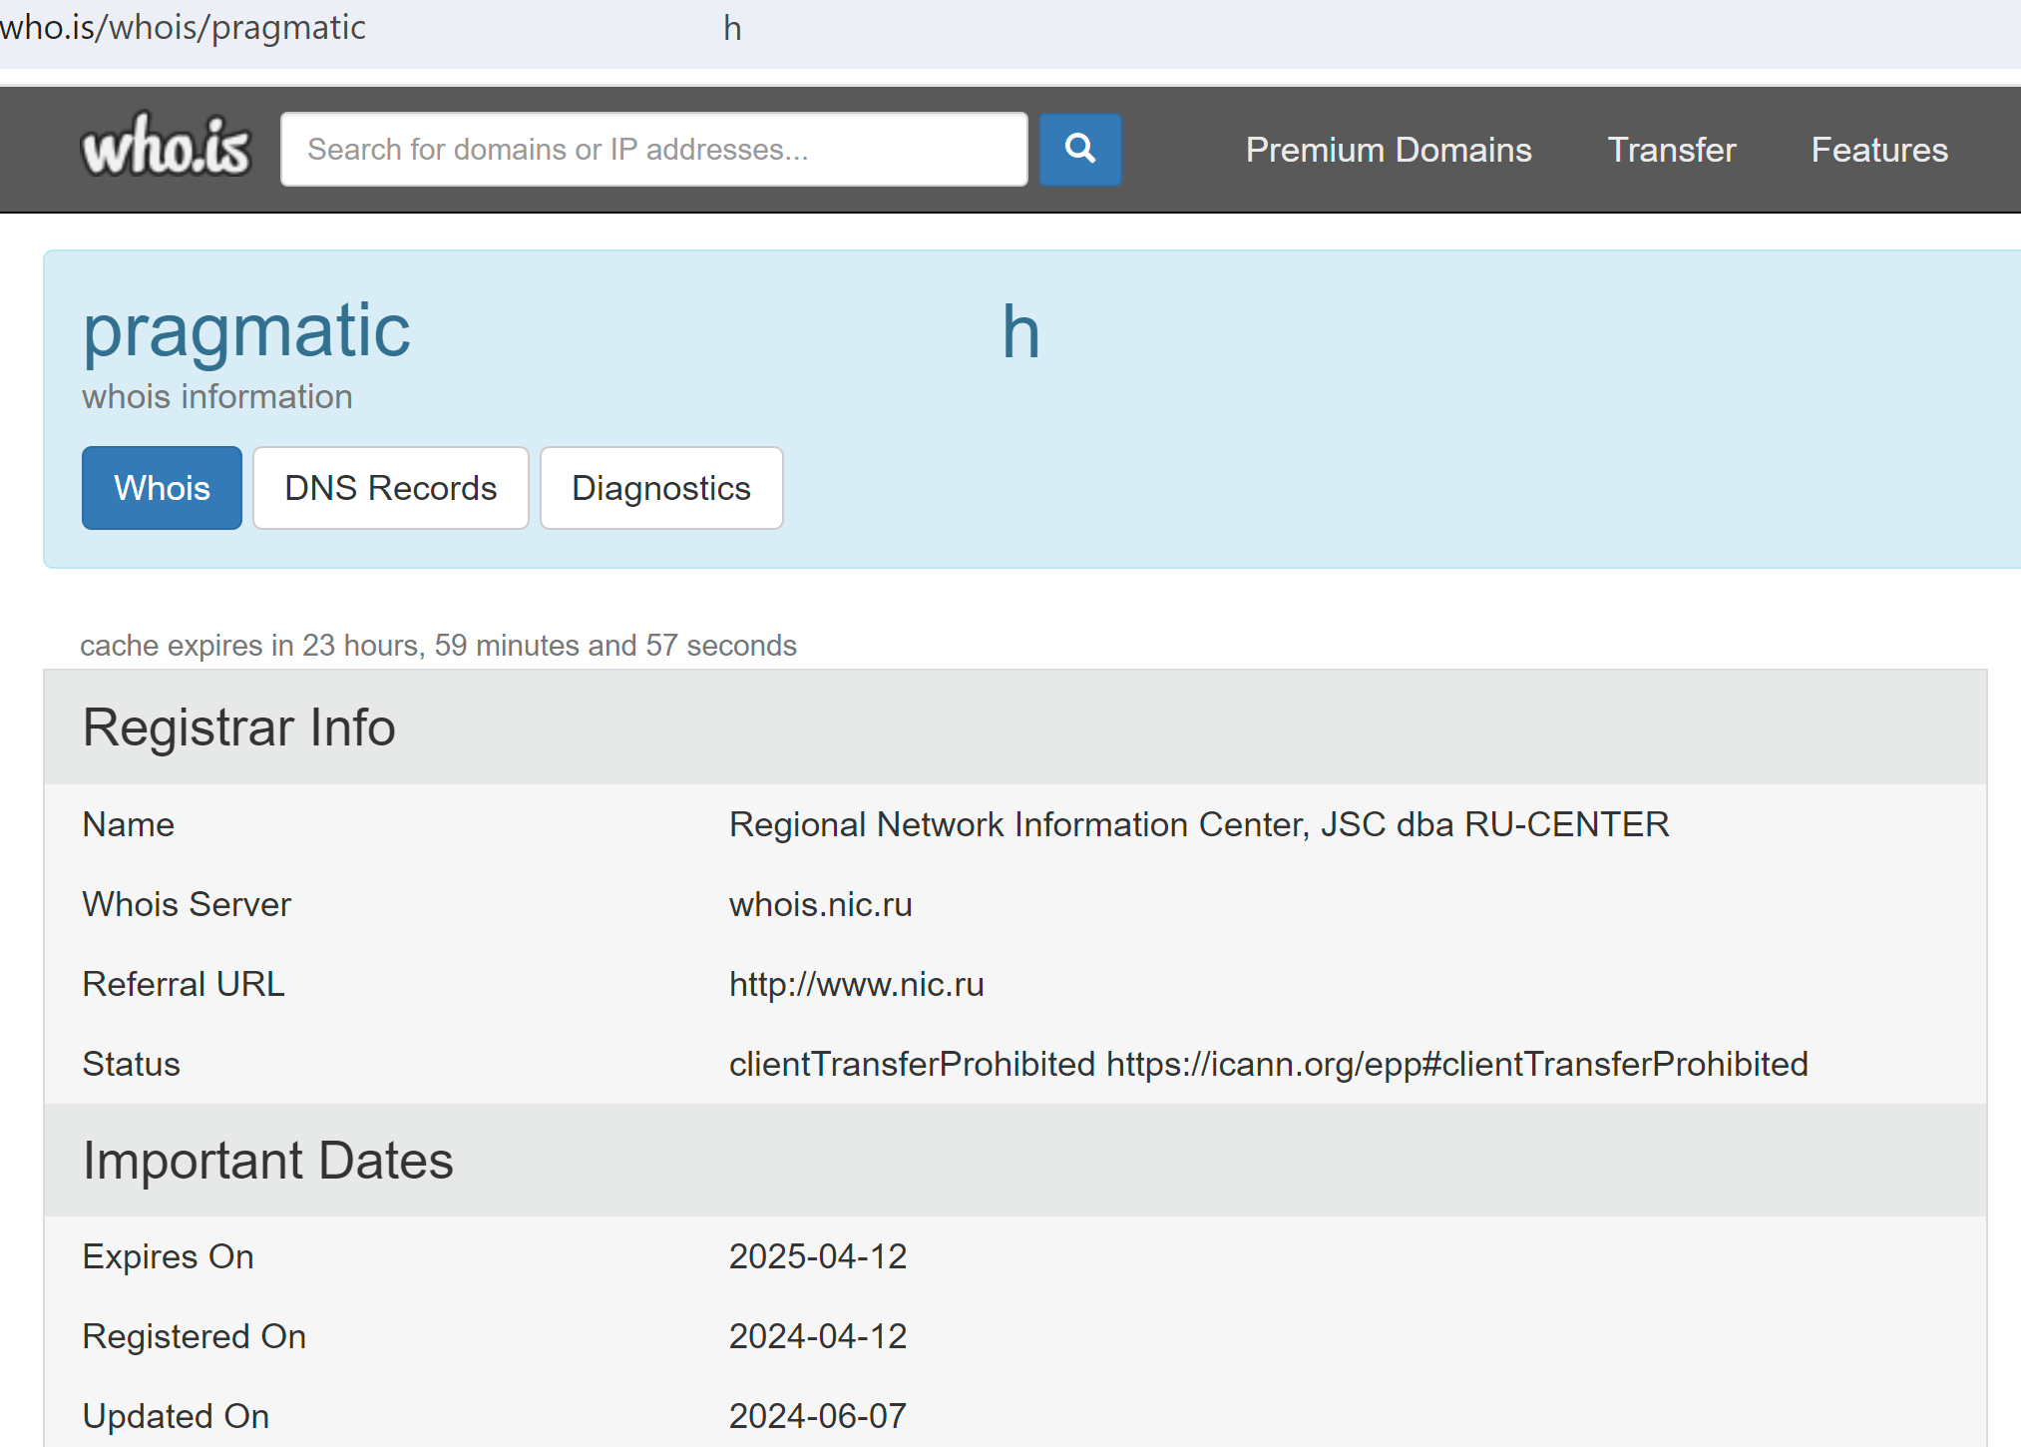
Task: Select the clientTransferProhibited status value
Action: coord(1269,1064)
